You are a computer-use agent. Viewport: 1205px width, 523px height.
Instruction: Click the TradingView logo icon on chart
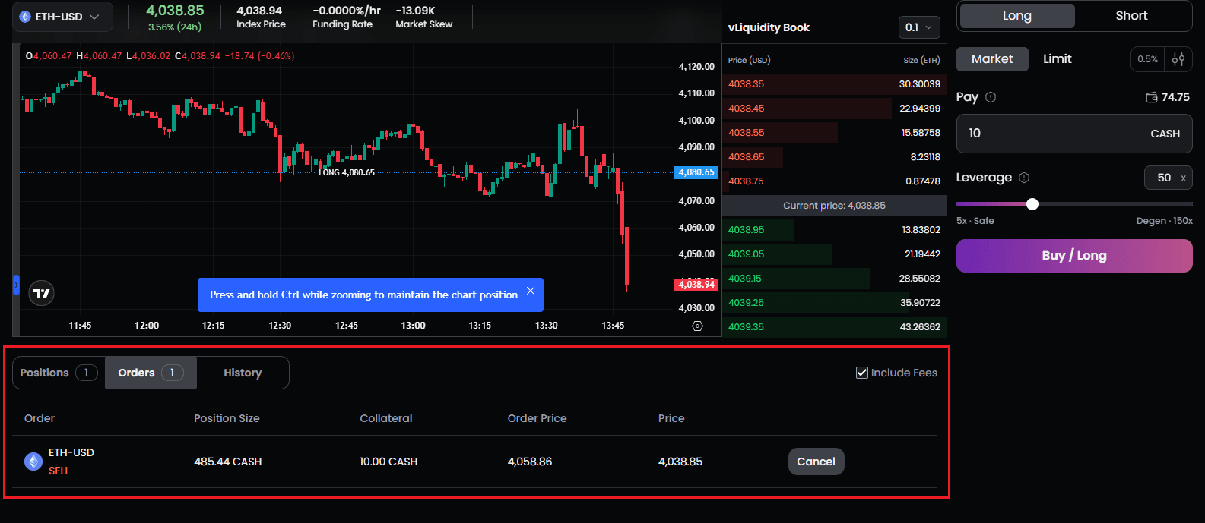point(42,293)
